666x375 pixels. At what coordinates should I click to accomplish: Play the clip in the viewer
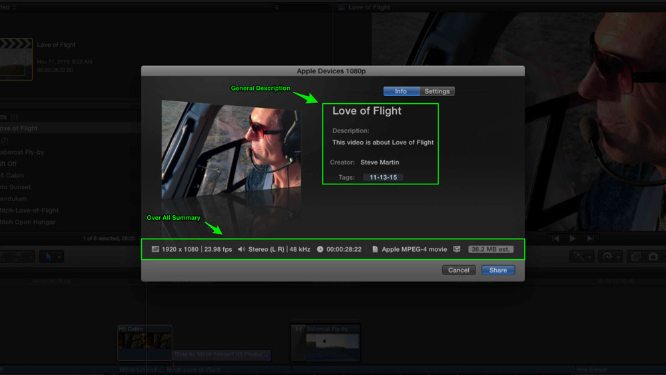573,238
